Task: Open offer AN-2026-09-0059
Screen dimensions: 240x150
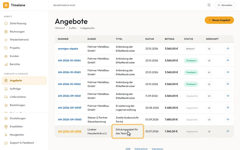Action: [70, 108]
